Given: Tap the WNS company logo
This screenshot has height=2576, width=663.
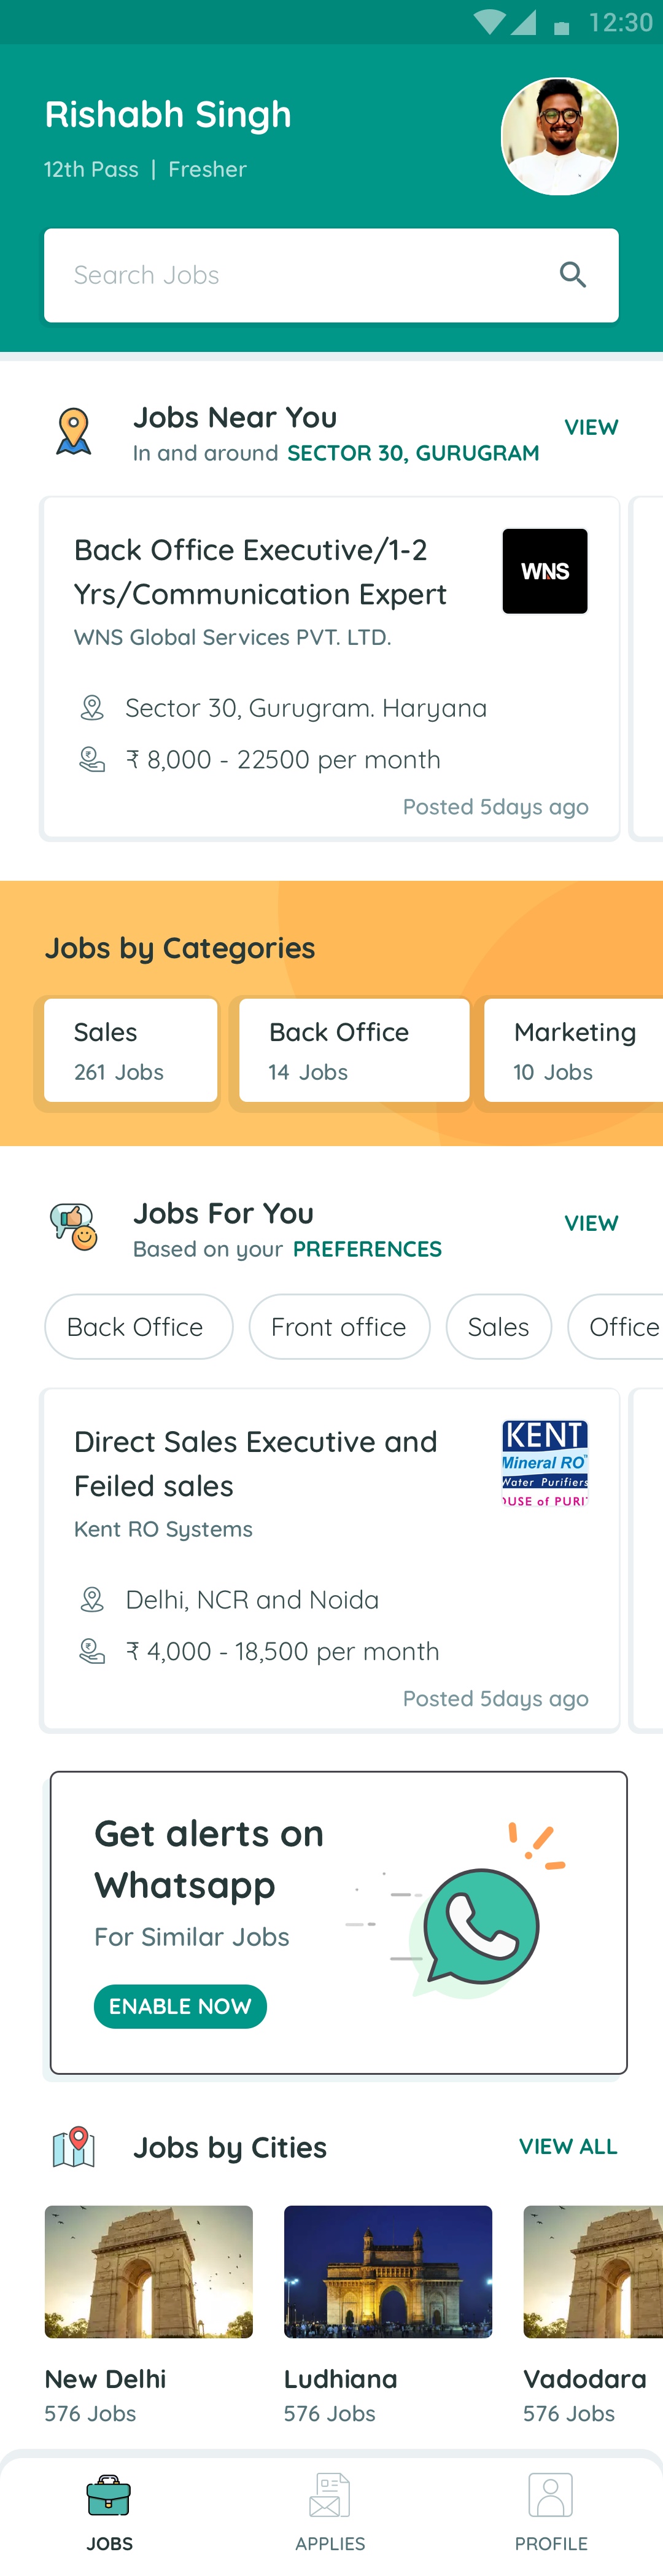Looking at the screenshot, I should pos(544,571).
